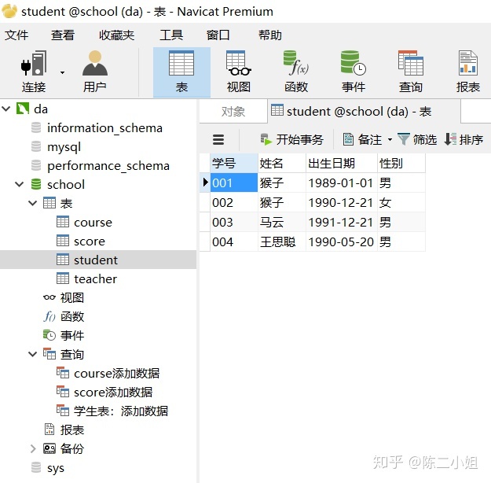The image size is (491, 483).
Task: Click the 排序 sort button
Action: coord(464,139)
